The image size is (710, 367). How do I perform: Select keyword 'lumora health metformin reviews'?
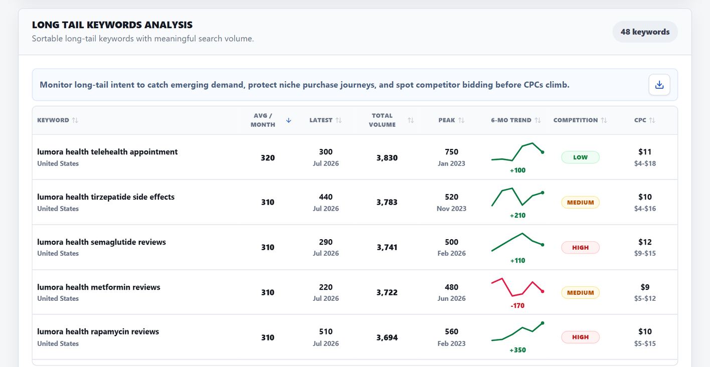(x=99, y=287)
